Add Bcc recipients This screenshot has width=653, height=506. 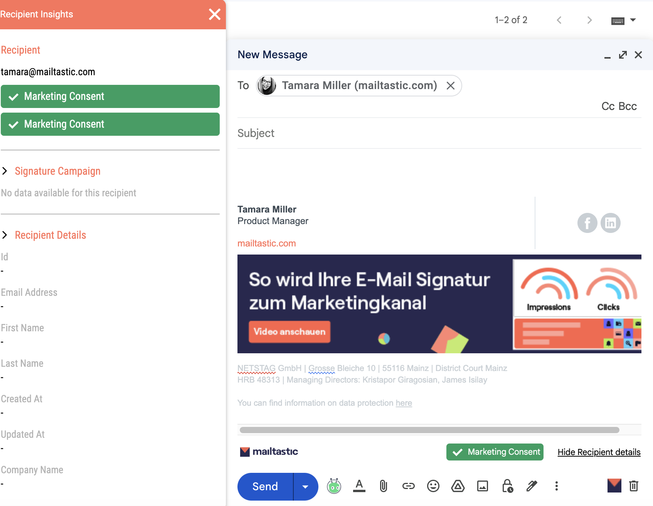[x=628, y=106]
